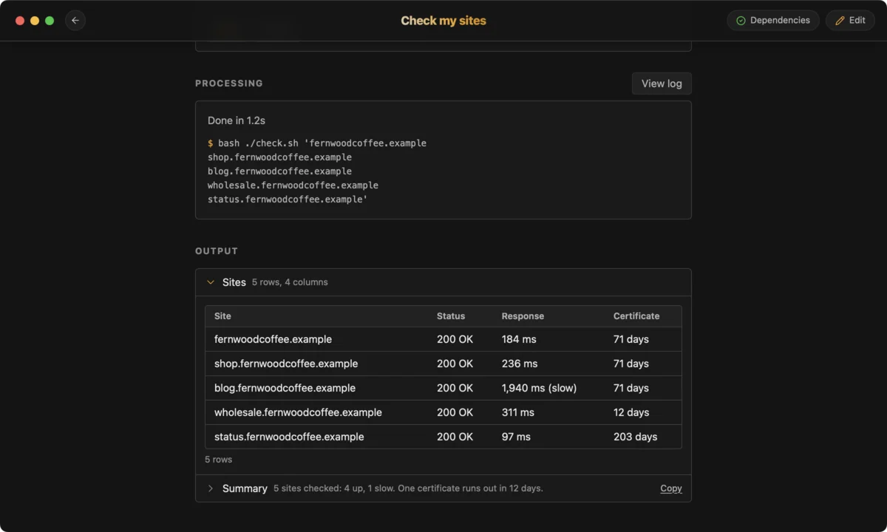Select the blog.fernwoodcoffee.example table cell
This screenshot has height=532, width=887.
coord(285,388)
